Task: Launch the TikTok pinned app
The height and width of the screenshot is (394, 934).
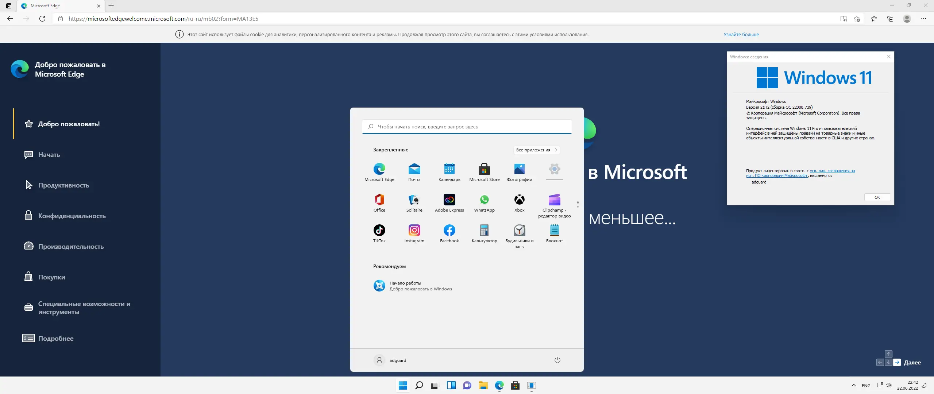Action: pos(379,231)
